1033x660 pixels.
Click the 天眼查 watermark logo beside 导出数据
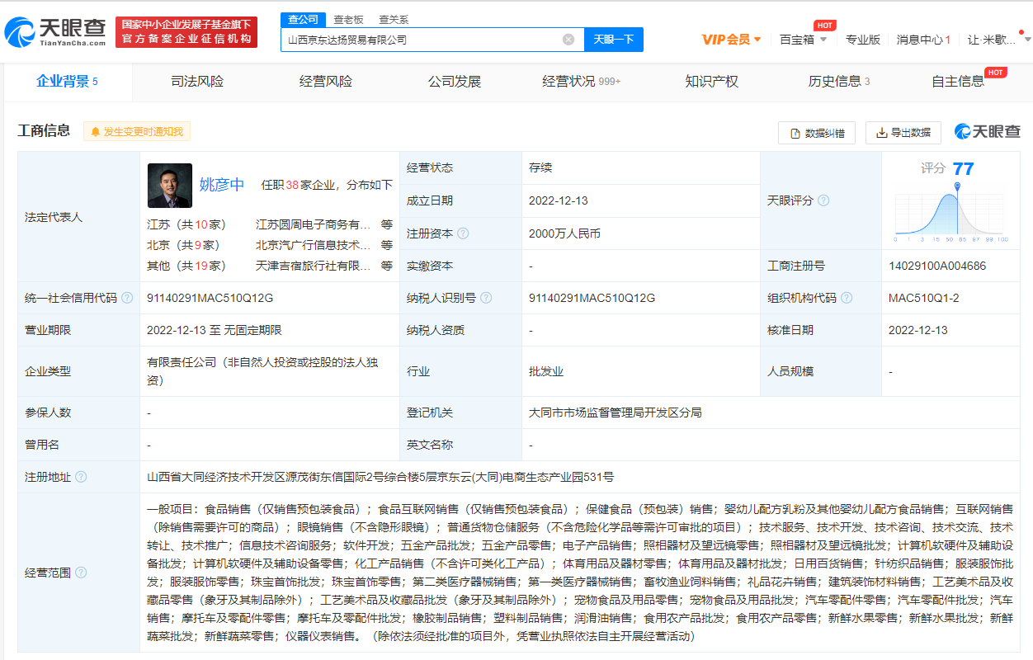[x=988, y=132]
